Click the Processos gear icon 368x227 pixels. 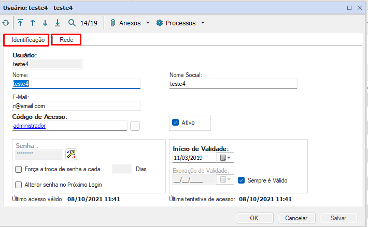[x=160, y=23]
